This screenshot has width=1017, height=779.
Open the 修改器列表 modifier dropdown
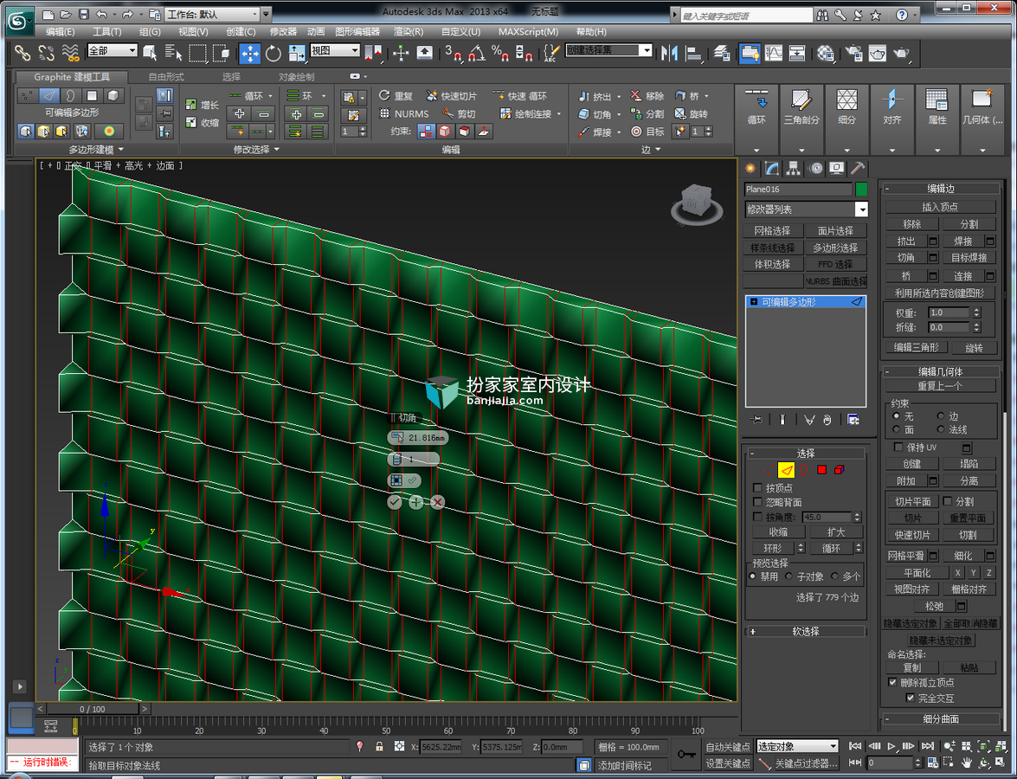pyautogui.click(x=806, y=209)
